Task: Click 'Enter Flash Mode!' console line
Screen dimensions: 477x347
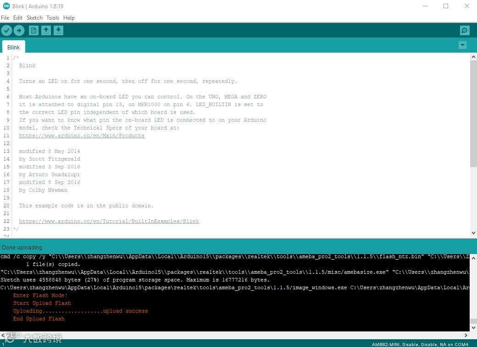Action: (40, 295)
